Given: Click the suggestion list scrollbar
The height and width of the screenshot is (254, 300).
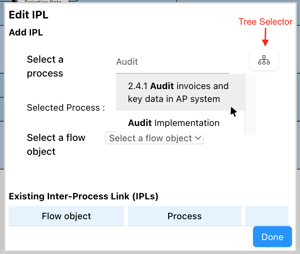Looking at the screenshot, I should [x=250, y=104].
